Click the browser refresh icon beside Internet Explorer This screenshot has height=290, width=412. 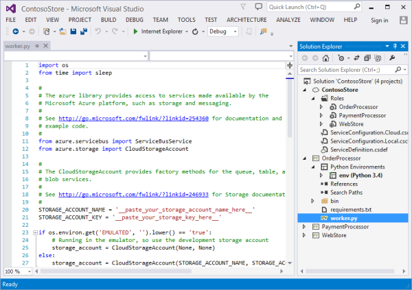[x=196, y=32]
